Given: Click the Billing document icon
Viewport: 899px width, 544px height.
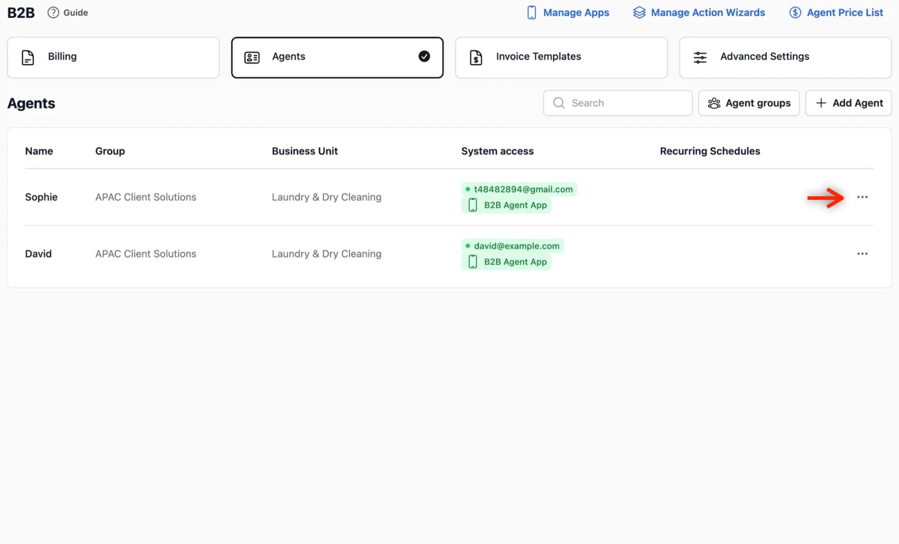Looking at the screenshot, I should (28, 57).
